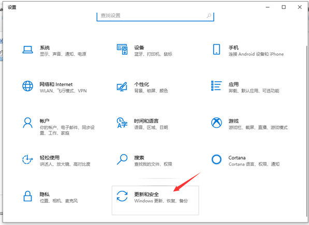Image resolution: width=309 pixels, height=225 pixels.
Task: Click description 卸载、默认应用、可选功能
Action: [254, 91]
